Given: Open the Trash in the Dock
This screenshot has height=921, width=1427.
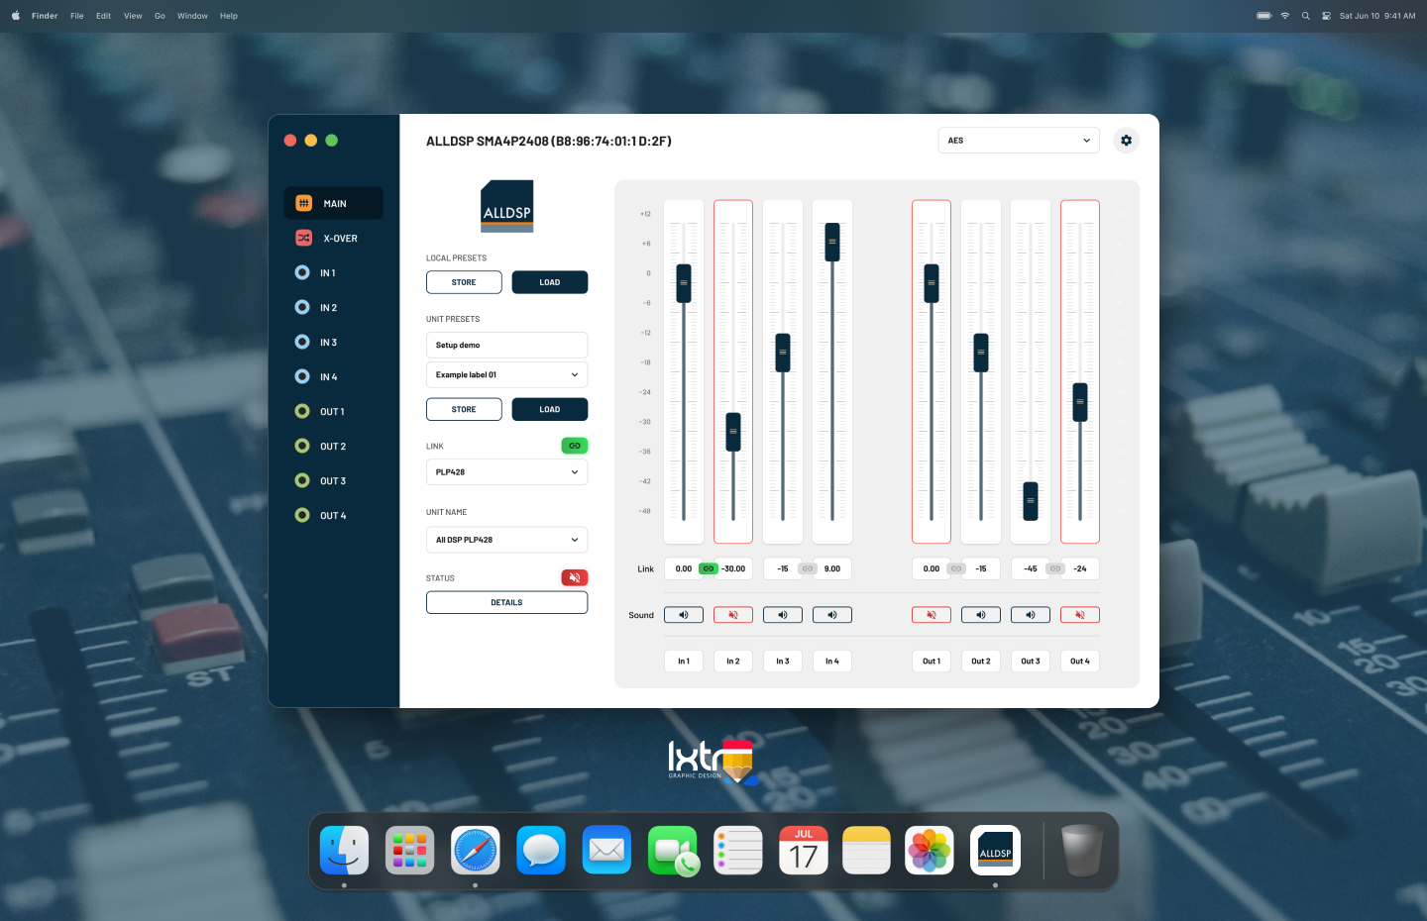Looking at the screenshot, I should click(1082, 851).
